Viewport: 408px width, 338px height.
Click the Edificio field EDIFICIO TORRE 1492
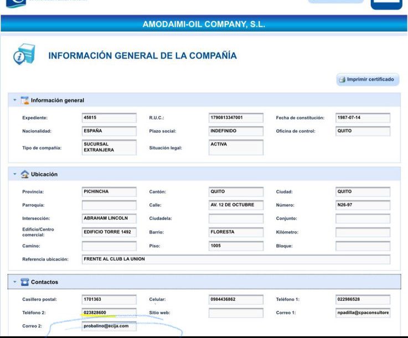109,232
